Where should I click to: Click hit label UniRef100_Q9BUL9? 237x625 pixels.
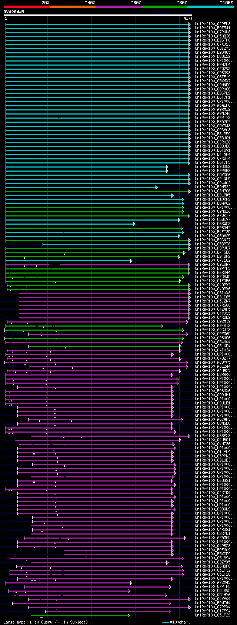pos(213,509)
